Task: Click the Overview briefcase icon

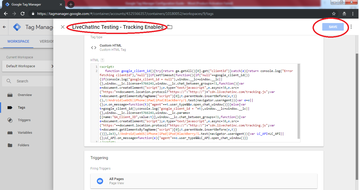Action: tap(10, 95)
